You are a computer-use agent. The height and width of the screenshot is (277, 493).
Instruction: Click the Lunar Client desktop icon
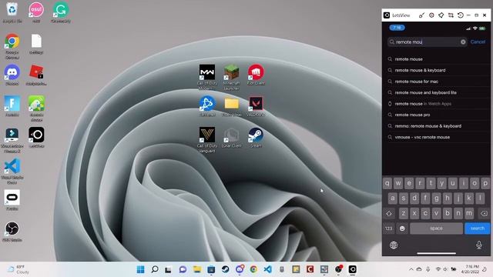coord(231,137)
